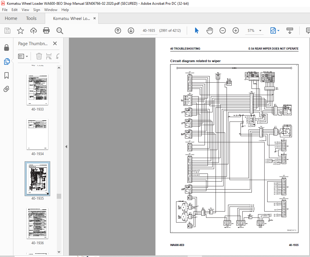Rotate the selected page icon
The image size is (310, 257).
click(x=58, y=56)
